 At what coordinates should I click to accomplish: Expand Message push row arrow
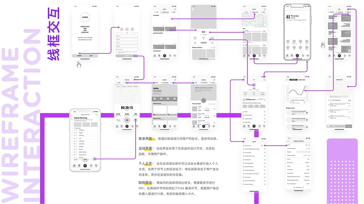tap(264, 160)
